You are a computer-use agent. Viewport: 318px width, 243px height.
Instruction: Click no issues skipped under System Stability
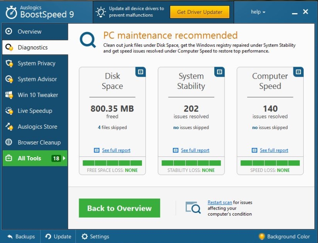191,127
